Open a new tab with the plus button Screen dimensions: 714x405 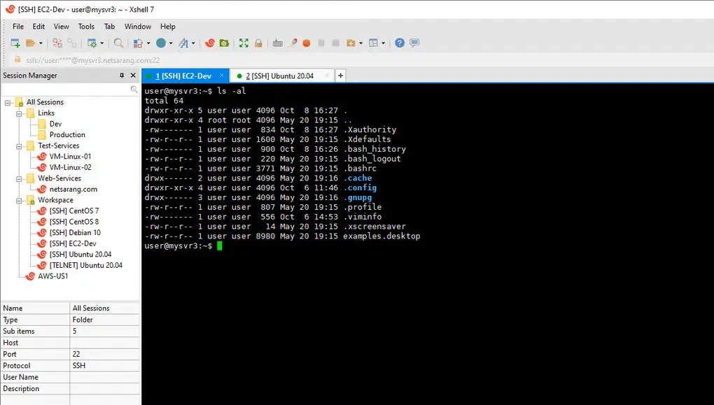340,75
